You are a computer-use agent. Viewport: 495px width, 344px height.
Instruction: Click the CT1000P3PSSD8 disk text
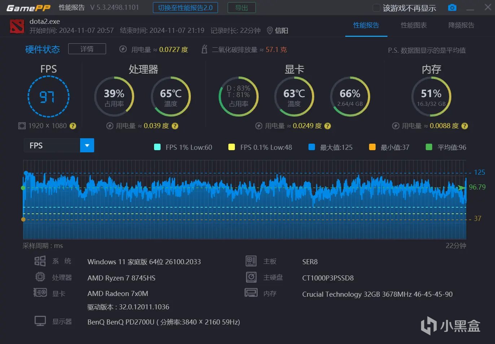tap(328, 278)
